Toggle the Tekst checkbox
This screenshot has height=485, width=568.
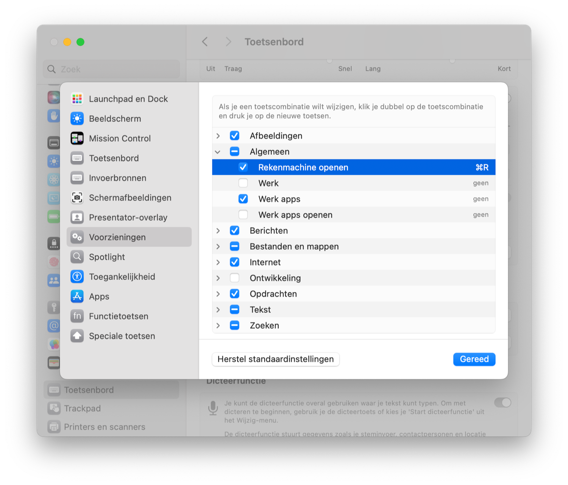(235, 309)
